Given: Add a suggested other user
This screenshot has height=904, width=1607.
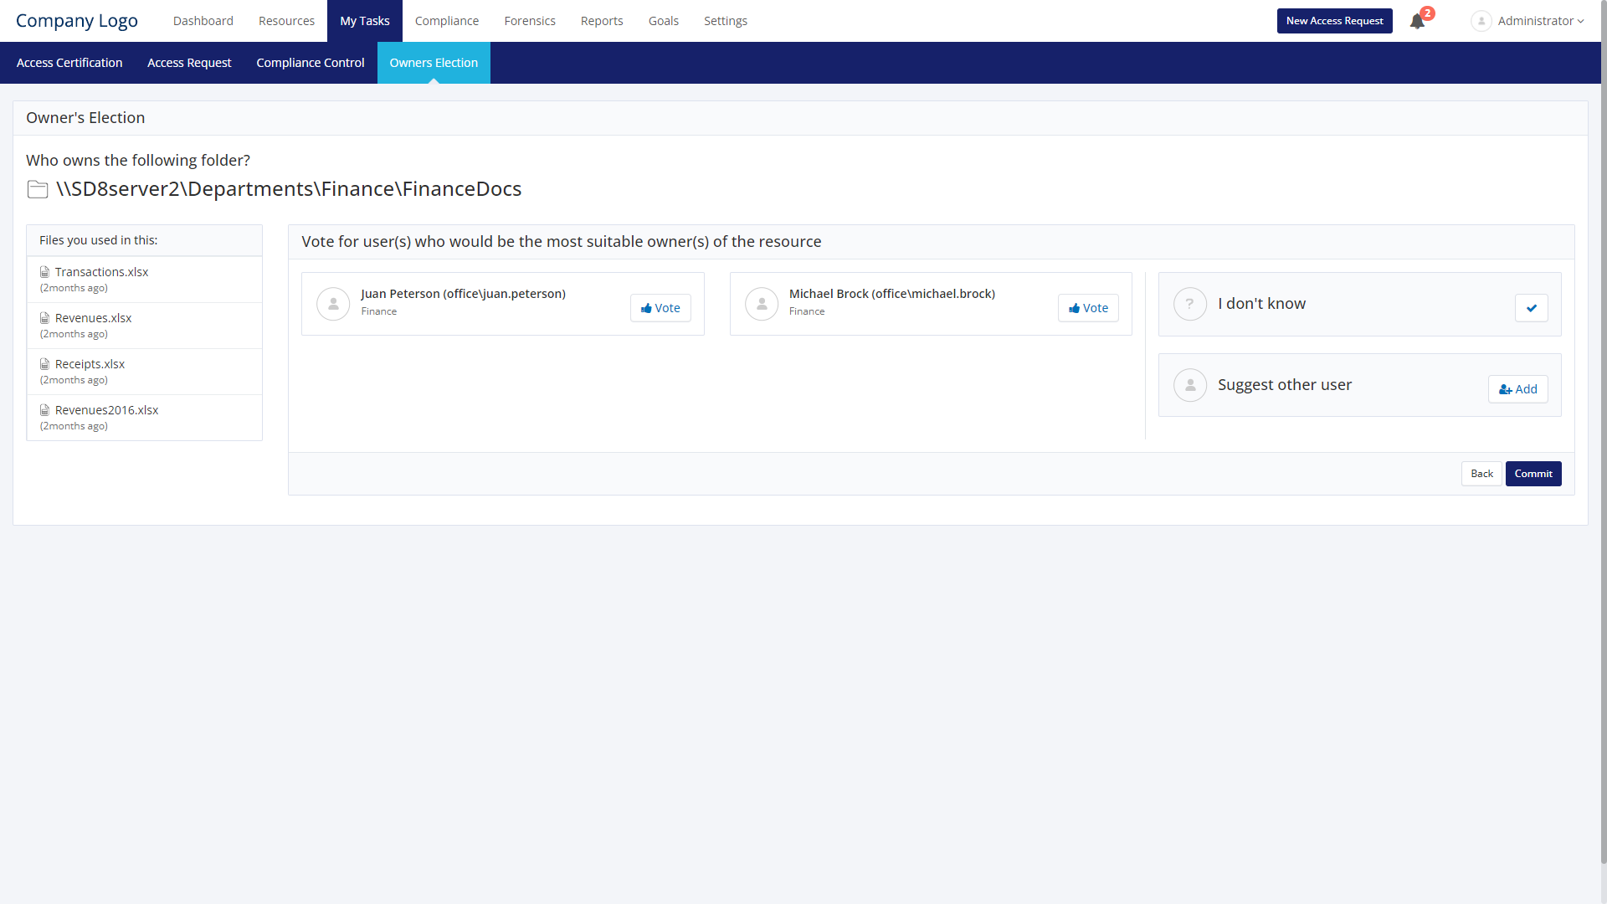Looking at the screenshot, I should pos(1517,389).
